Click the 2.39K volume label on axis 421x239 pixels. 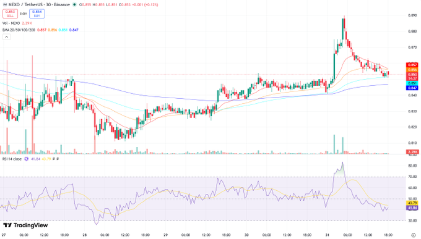click(x=412, y=152)
